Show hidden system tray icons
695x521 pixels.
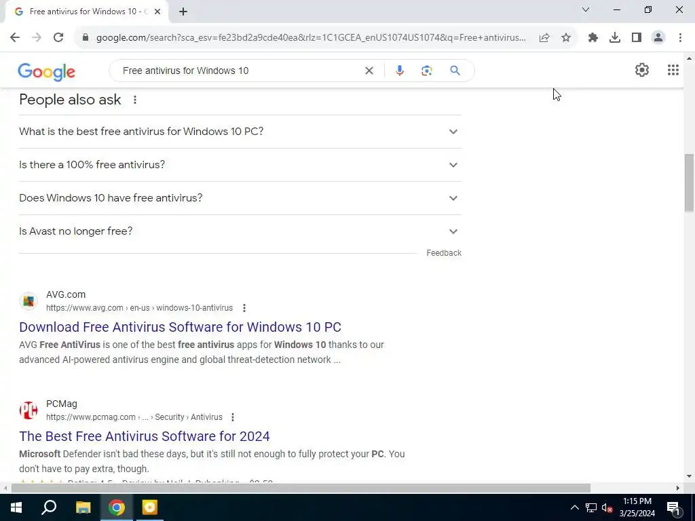574,507
